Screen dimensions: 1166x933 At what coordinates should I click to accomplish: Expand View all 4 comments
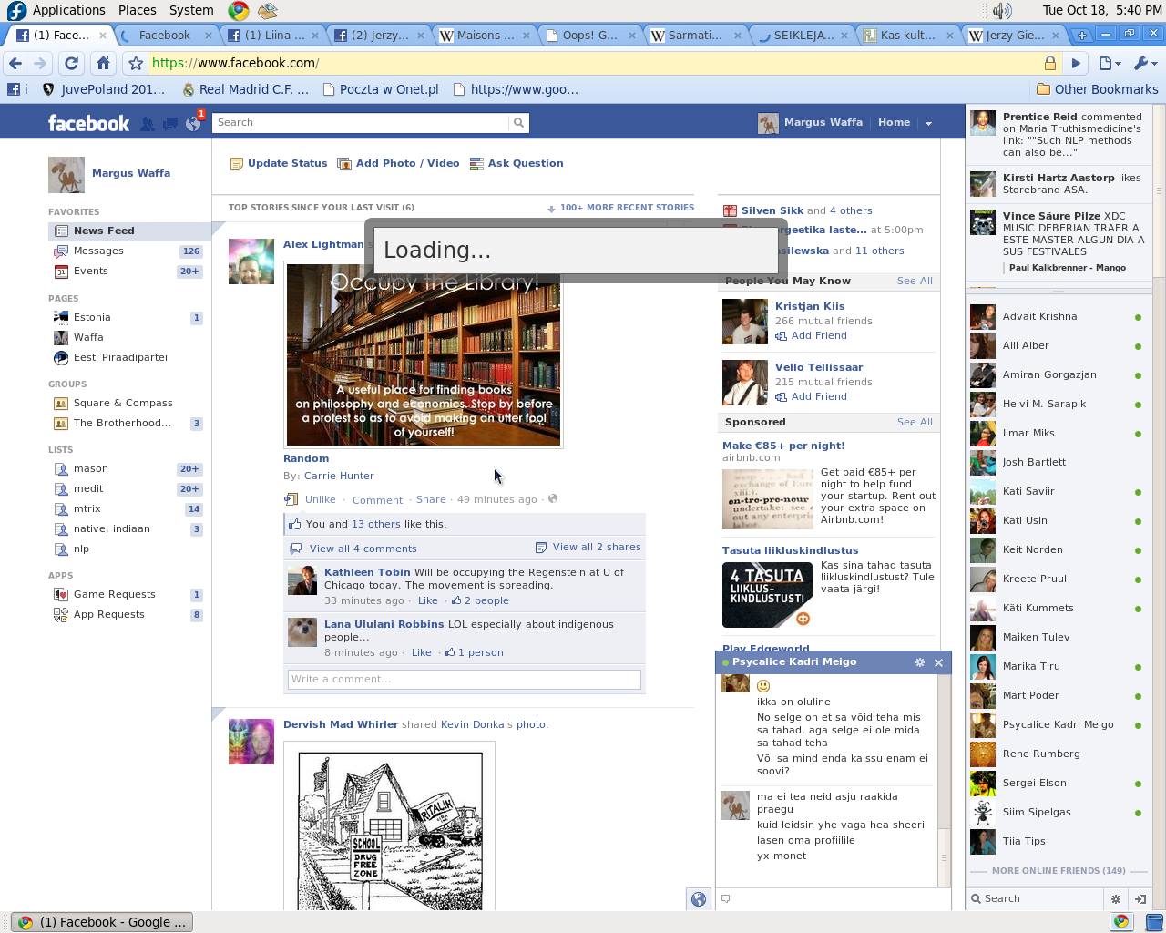(363, 549)
